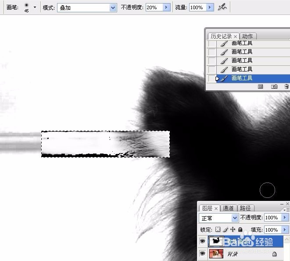Switch to the 图层 layers tab
Viewport: 290px width, 261px height.
pos(207,208)
